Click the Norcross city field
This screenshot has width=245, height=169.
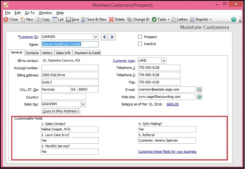[56, 90]
